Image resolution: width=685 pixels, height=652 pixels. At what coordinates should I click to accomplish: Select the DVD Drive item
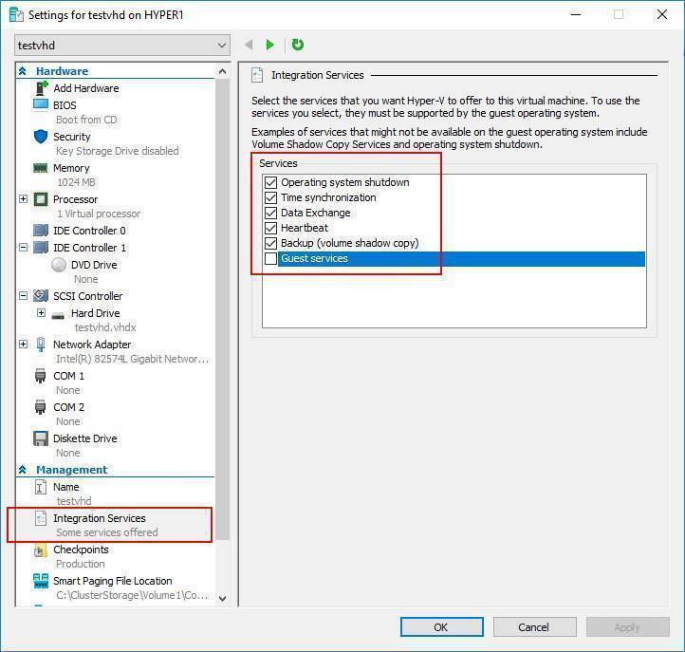(94, 265)
